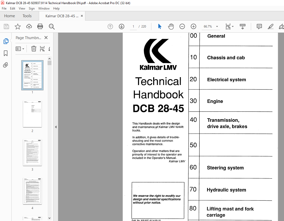Click the page number input field

[x=133, y=26]
